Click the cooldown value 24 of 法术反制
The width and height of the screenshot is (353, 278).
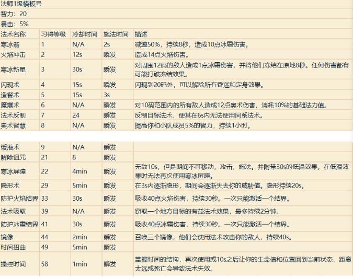(x=76, y=115)
